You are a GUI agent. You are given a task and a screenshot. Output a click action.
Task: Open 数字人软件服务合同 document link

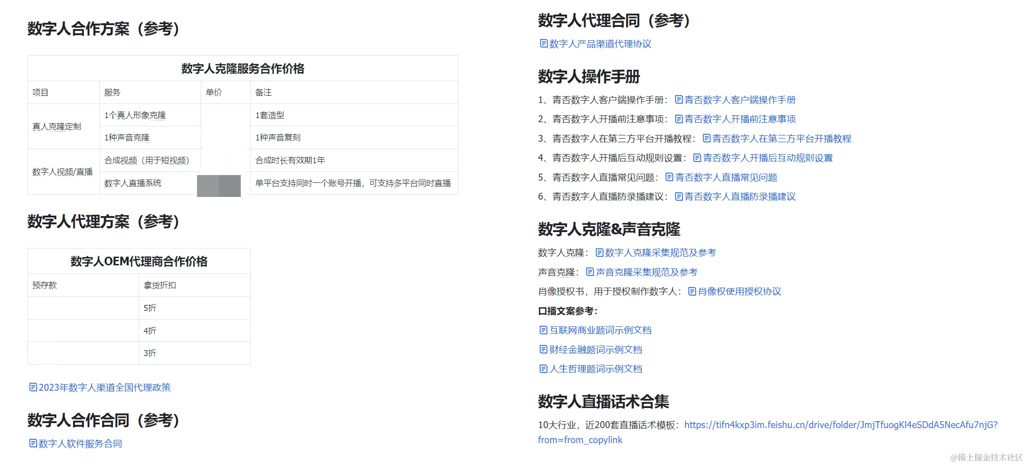(80, 444)
